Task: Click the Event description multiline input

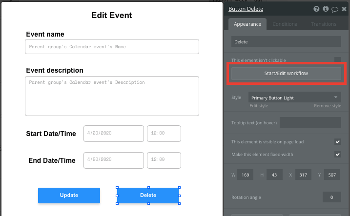Action: click(x=112, y=96)
